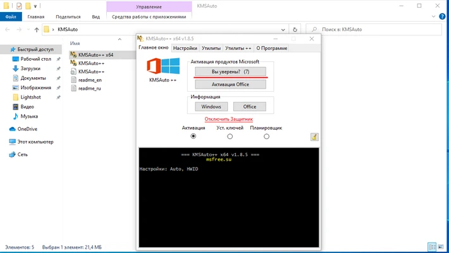Open the readme_ru text file
This screenshot has width=449, height=253.
pyautogui.click(x=90, y=89)
